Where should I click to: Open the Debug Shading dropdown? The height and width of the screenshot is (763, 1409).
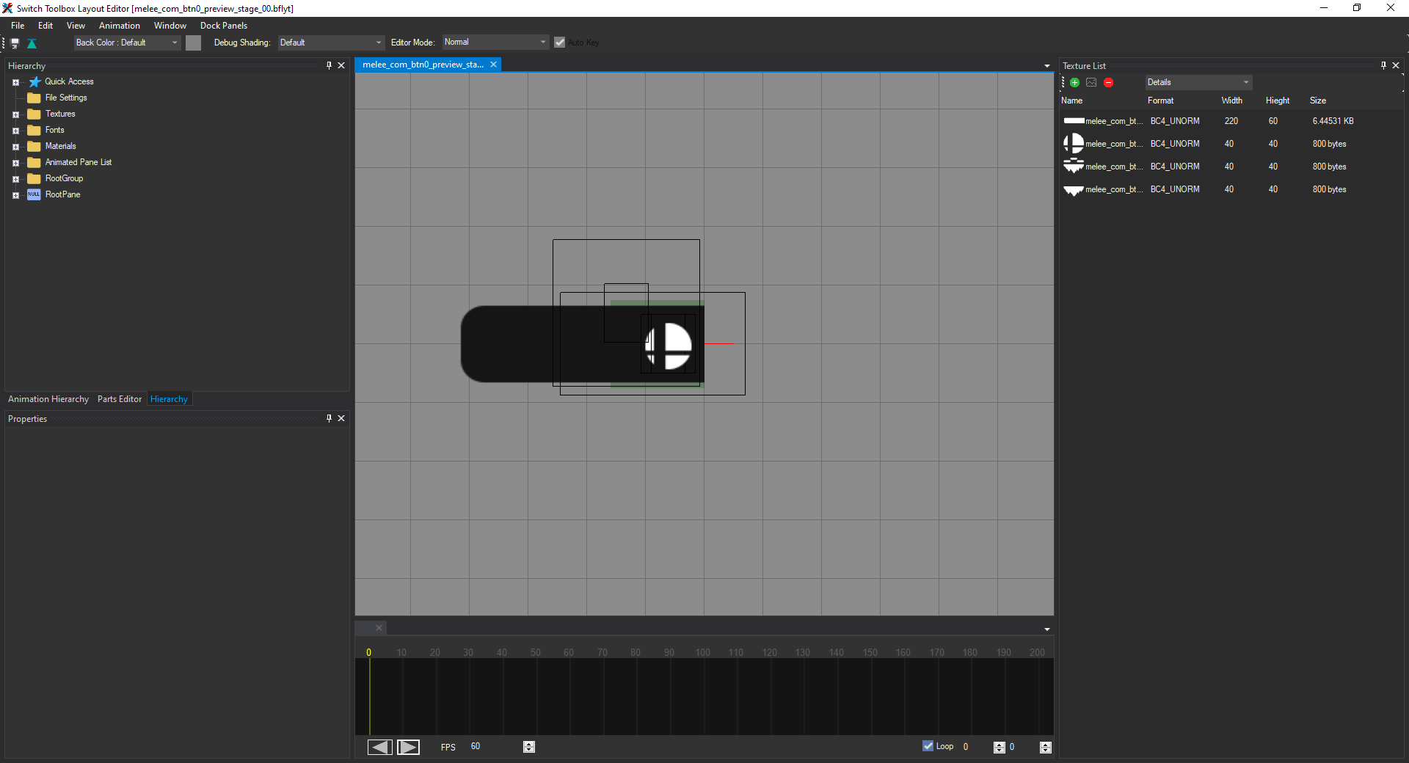[x=331, y=43]
